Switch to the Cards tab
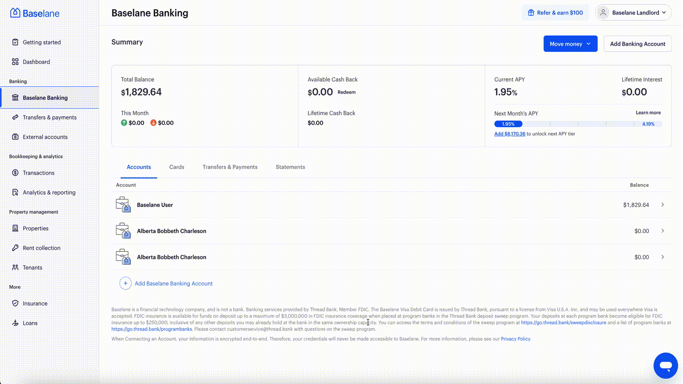The height and width of the screenshot is (384, 683). coord(177,167)
